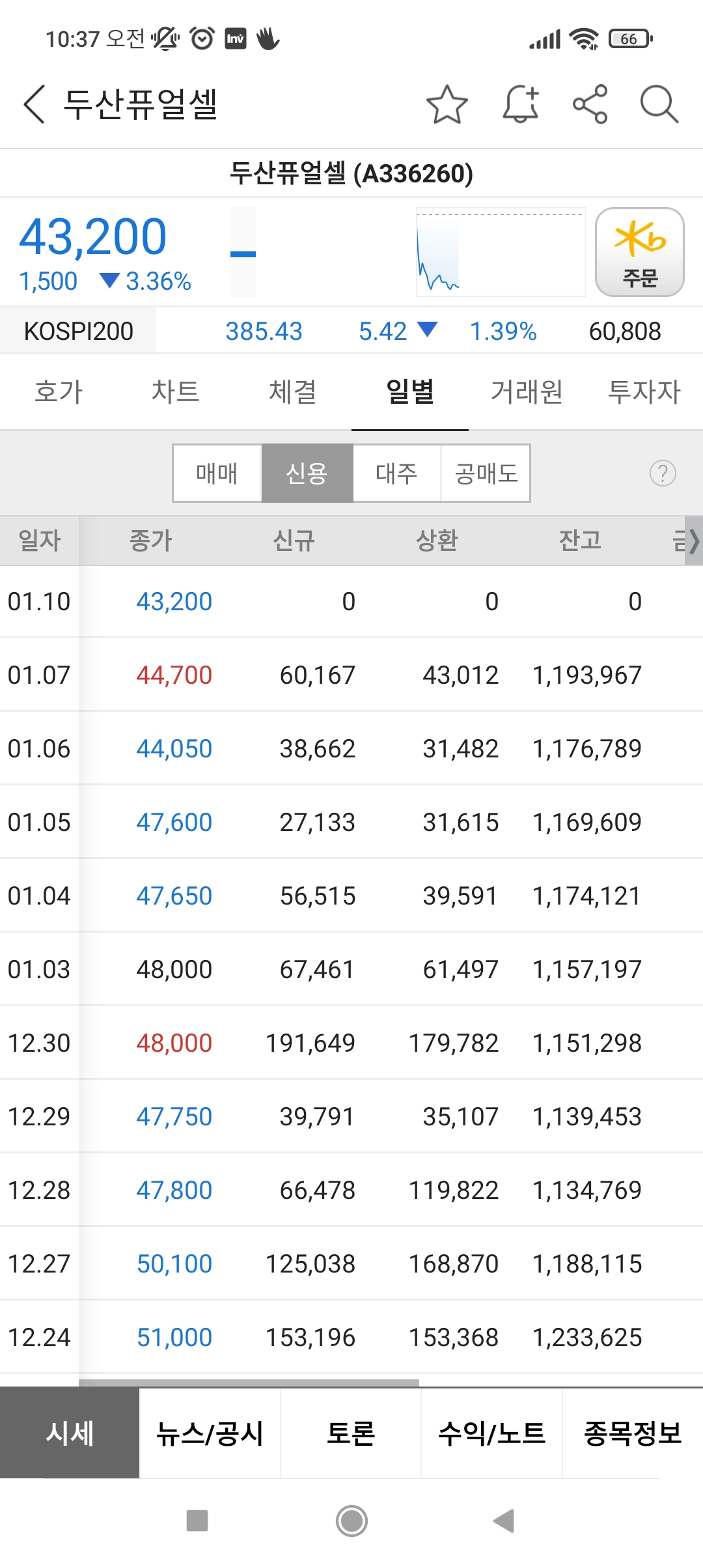Add stock to favorites with star icon
Image resolution: width=703 pixels, height=1563 pixels.
447,104
